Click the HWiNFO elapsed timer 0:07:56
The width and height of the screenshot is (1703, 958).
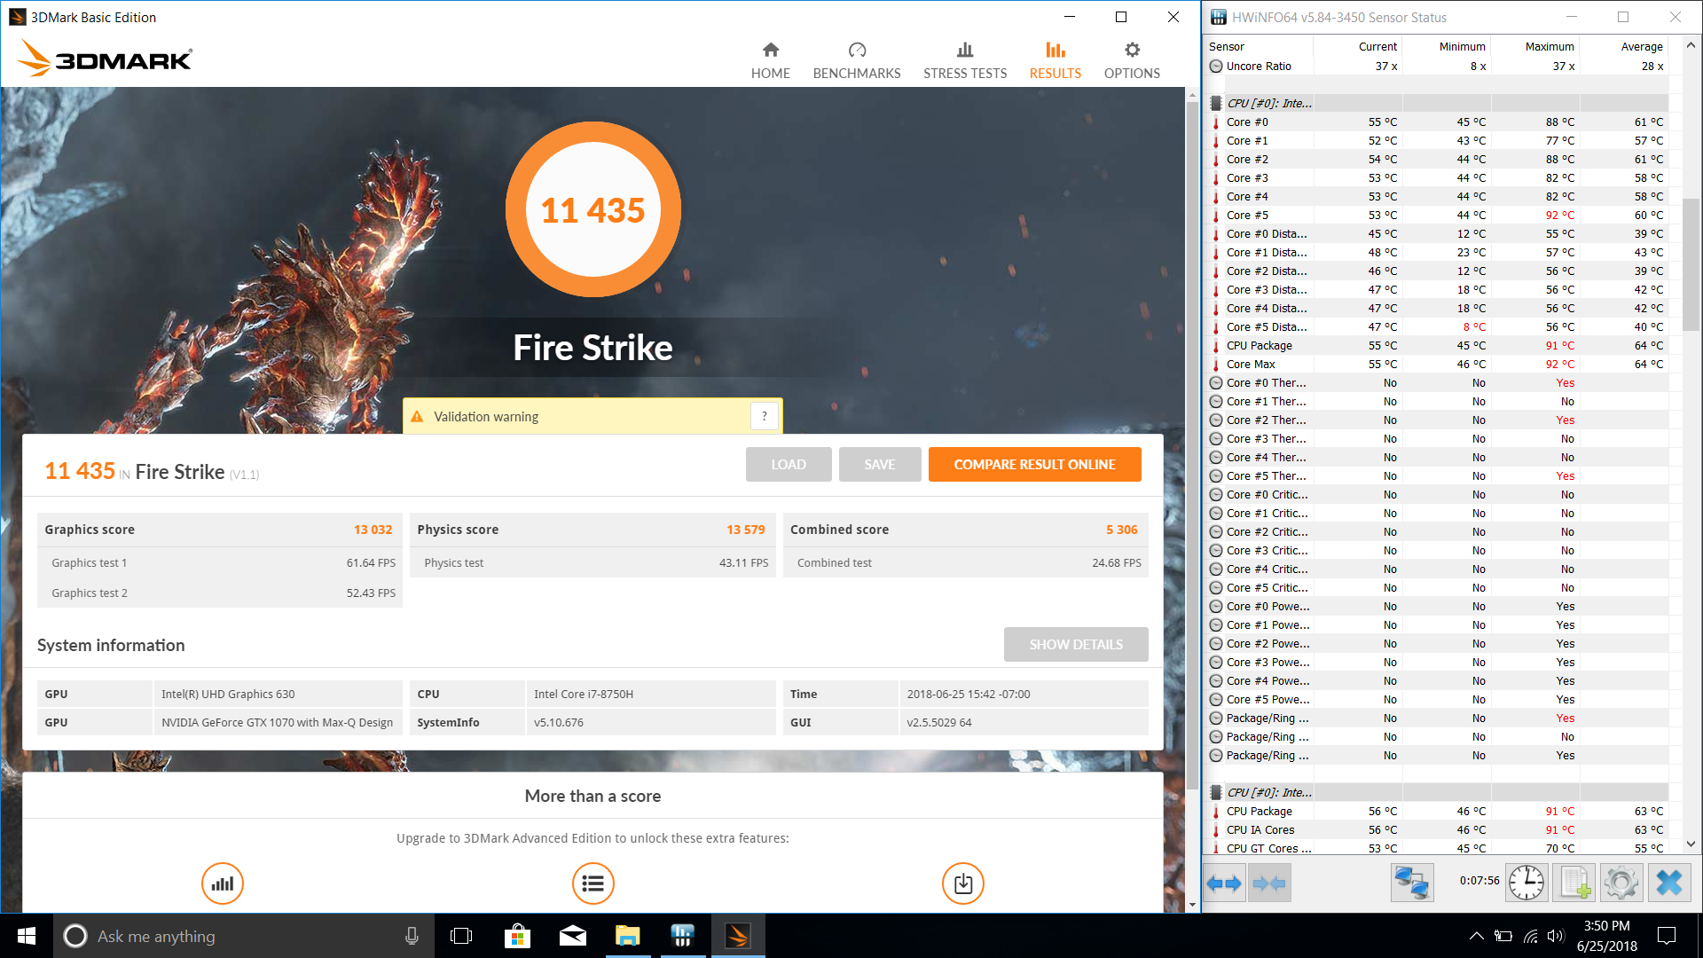(1479, 881)
